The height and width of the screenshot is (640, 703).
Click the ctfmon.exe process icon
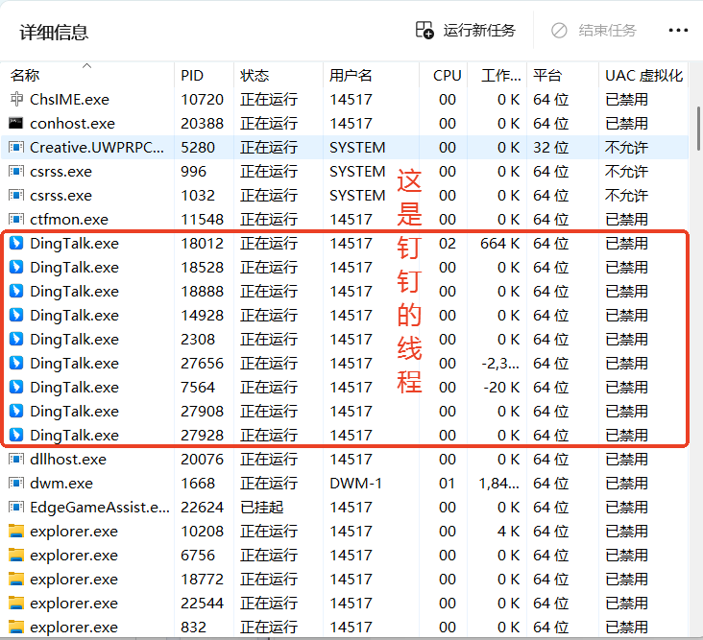pos(16,219)
